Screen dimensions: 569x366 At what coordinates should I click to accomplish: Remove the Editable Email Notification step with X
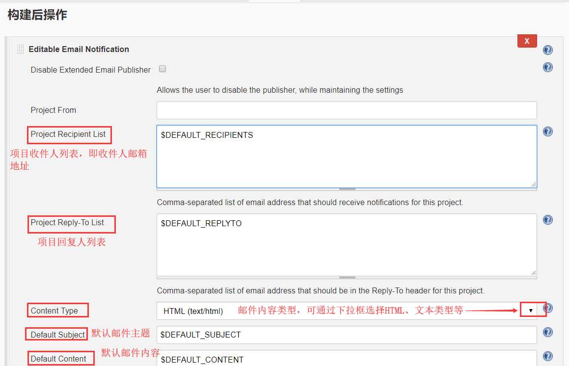pyautogui.click(x=527, y=41)
